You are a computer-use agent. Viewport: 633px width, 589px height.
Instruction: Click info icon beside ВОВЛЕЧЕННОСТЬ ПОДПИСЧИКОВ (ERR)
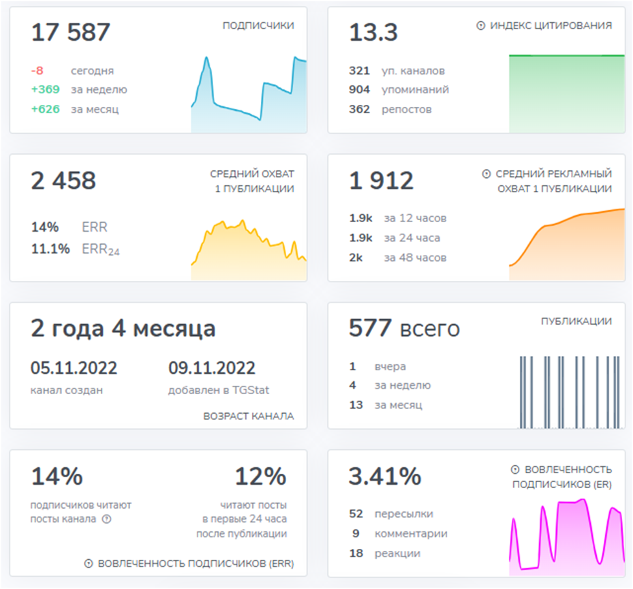89,564
